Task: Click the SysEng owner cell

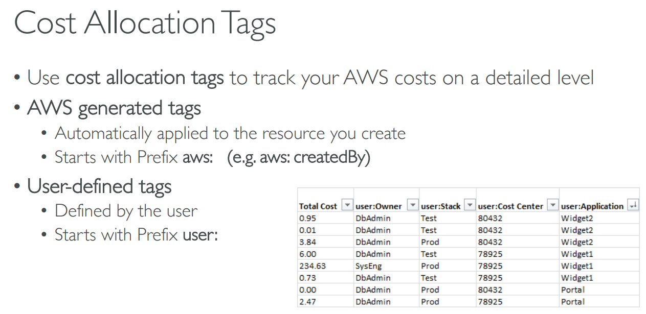Action: [369, 266]
